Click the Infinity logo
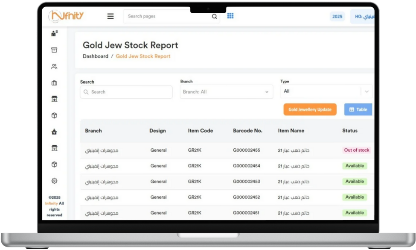The width and height of the screenshot is (416, 250). point(66,16)
